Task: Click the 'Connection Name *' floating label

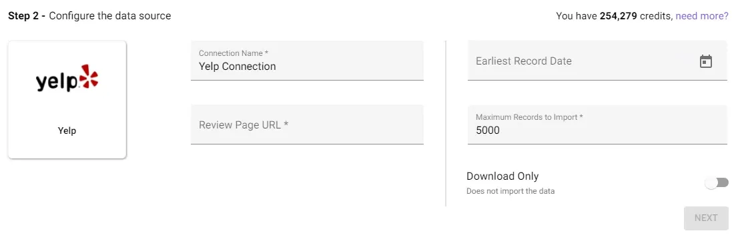Action: [234, 53]
